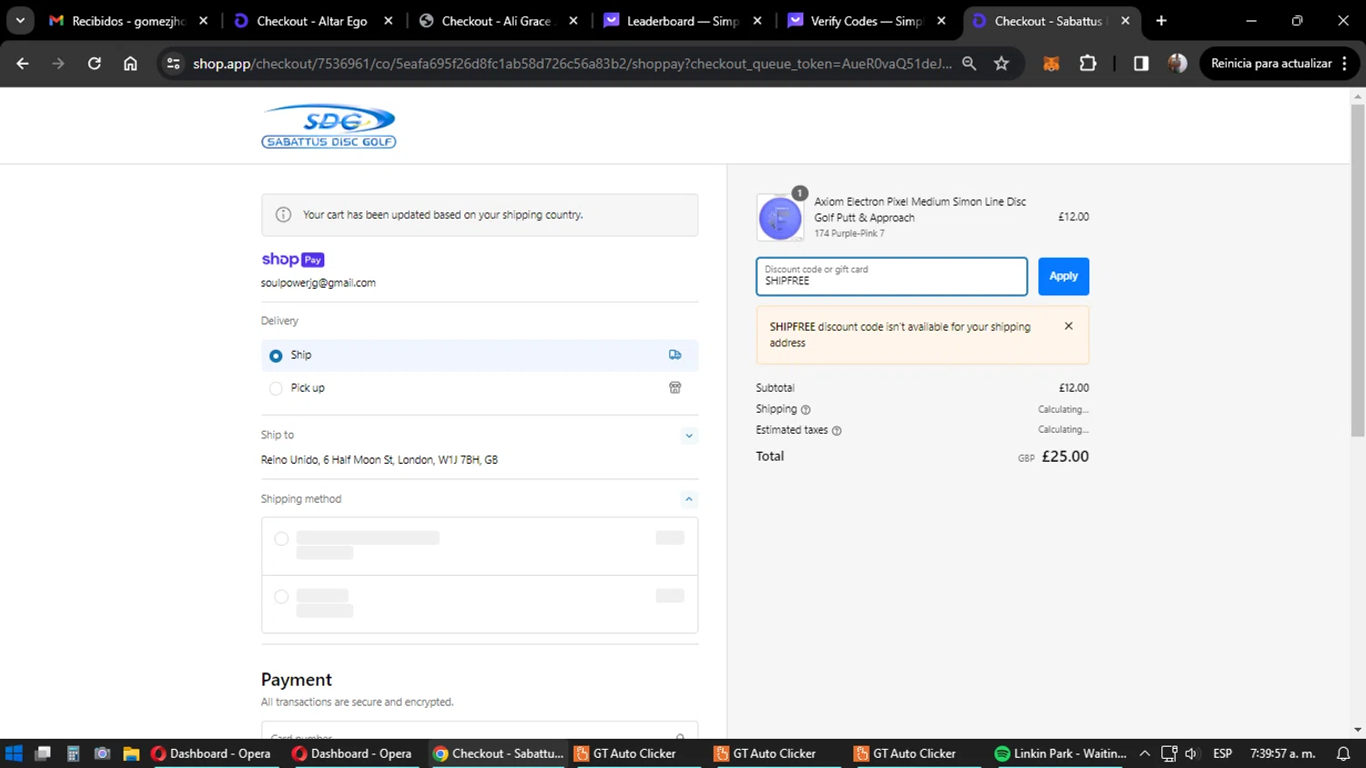Image resolution: width=1366 pixels, height=768 pixels.
Task: Reload the checkout page
Action: pos(95,64)
